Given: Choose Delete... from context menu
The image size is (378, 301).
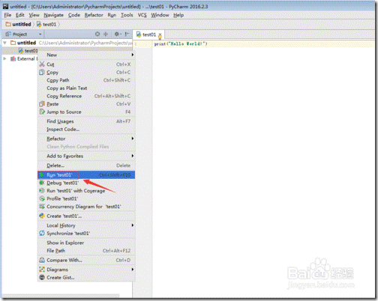Looking at the screenshot, I should tap(86, 165).
